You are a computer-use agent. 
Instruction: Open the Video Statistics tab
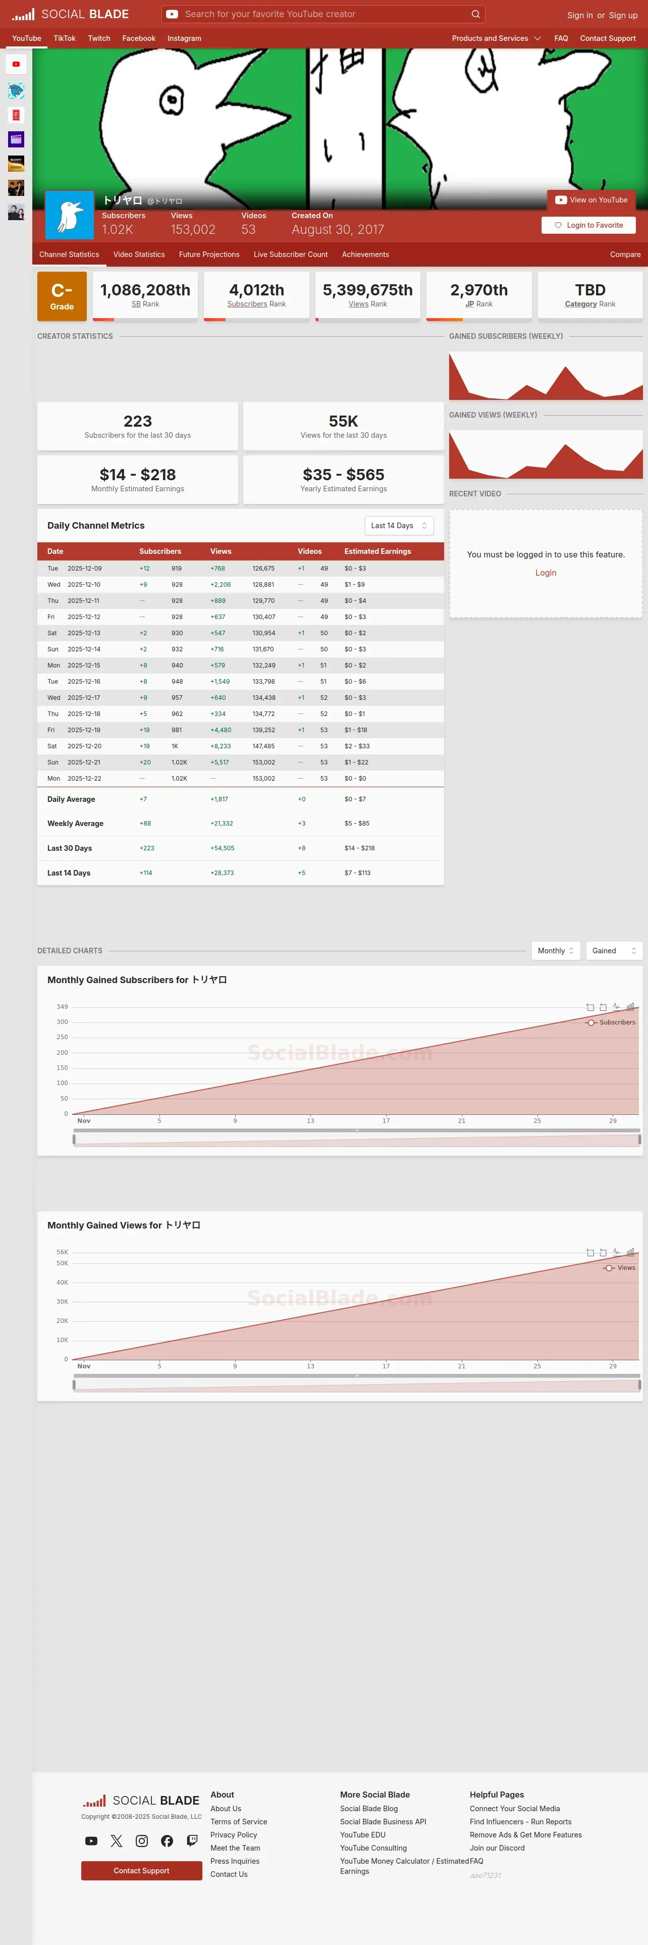139,254
